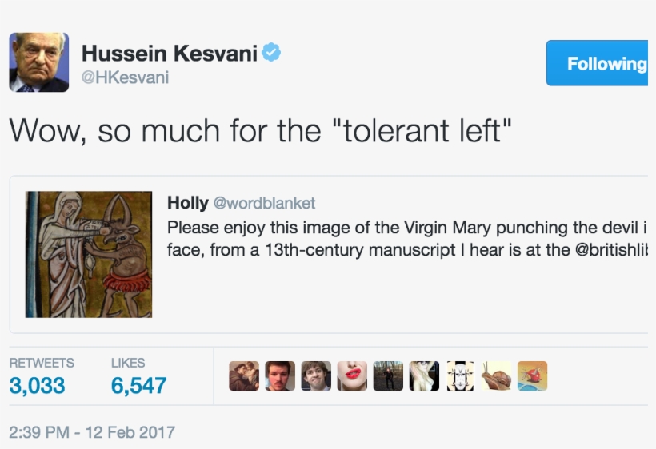View the 6,547 likes list
This screenshot has height=449, width=656.
pyautogui.click(x=138, y=385)
